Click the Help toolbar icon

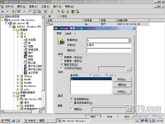point(46,12)
